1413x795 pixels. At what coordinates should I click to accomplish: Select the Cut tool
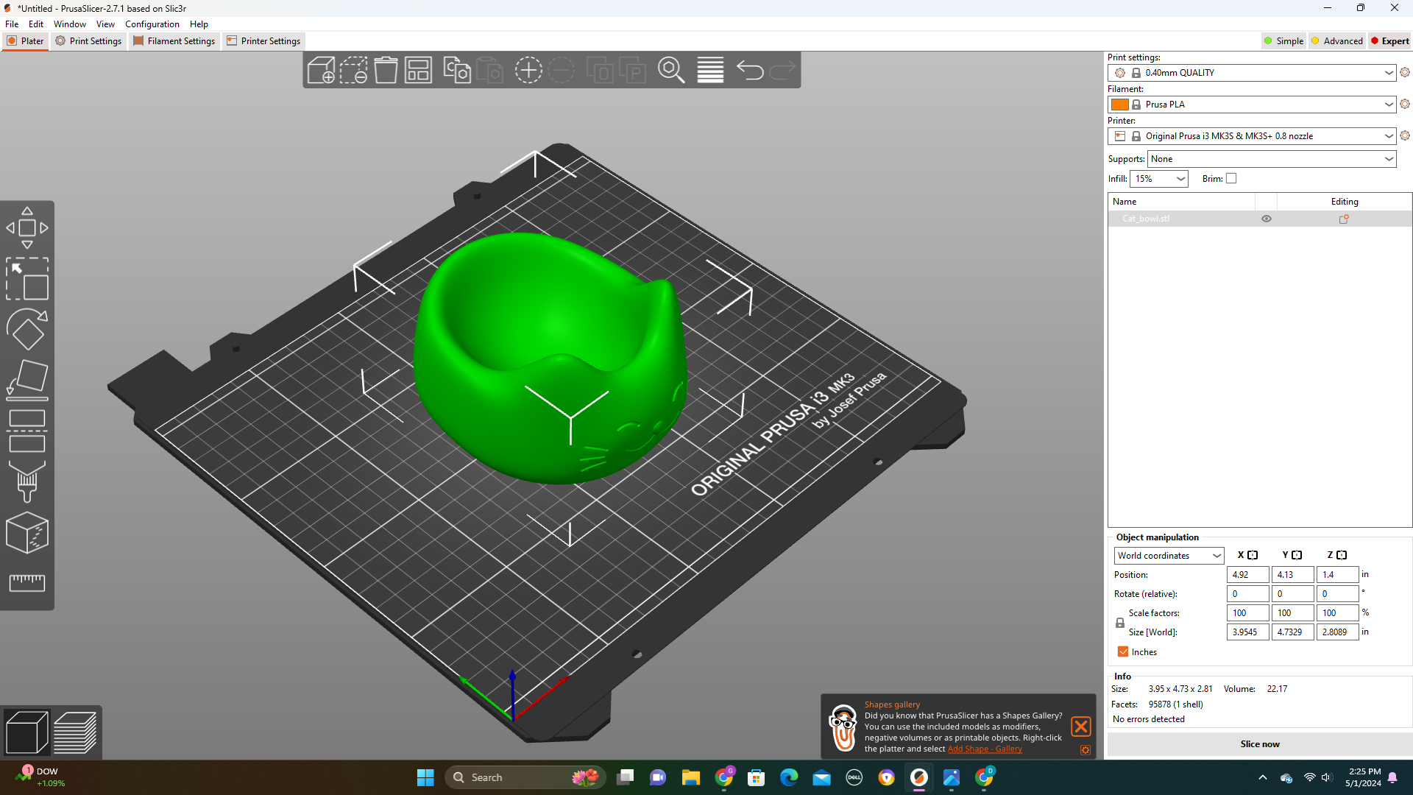pos(27,431)
